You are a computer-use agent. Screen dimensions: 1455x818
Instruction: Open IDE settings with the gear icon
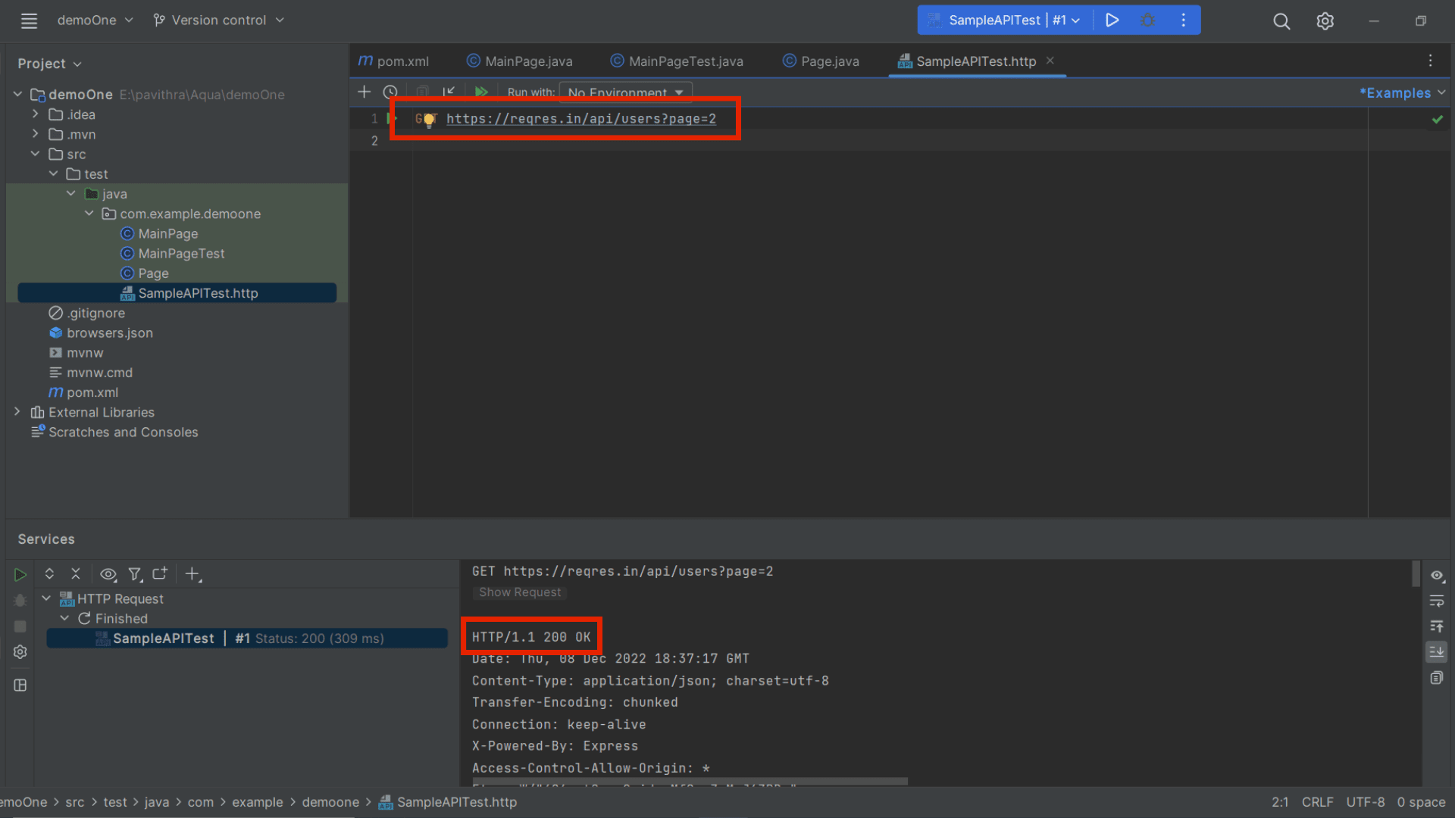[x=1325, y=21]
